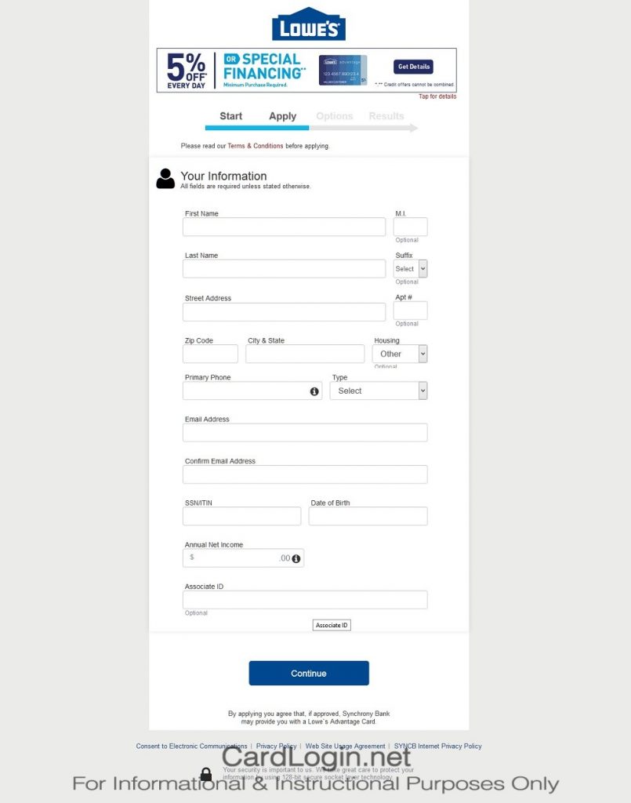The height and width of the screenshot is (803, 631).
Task: Open the SYNCB Internet Privacy Policy link
Action: pyautogui.click(x=437, y=747)
